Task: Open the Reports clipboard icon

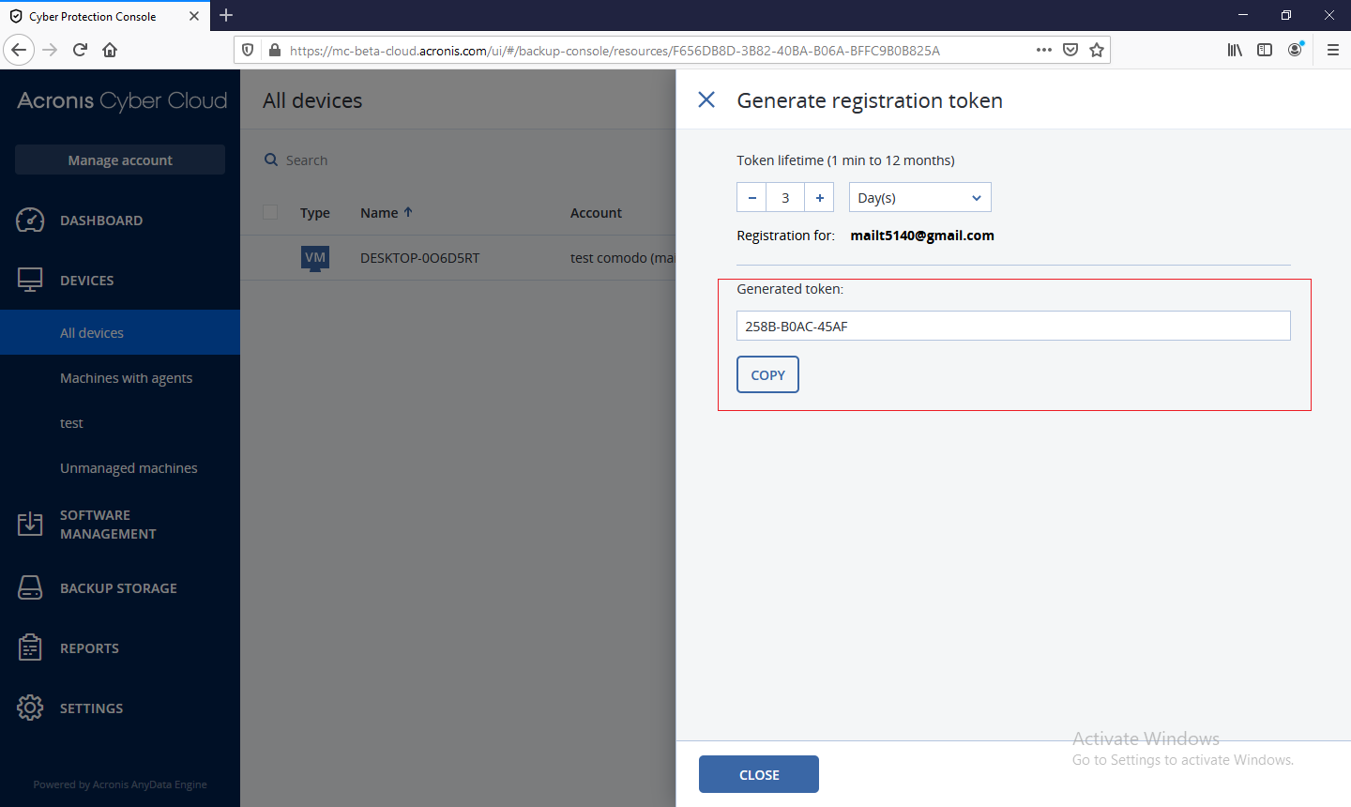Action: 30,647
